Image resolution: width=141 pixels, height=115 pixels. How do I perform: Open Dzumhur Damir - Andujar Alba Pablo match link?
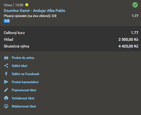coord(34,11)
